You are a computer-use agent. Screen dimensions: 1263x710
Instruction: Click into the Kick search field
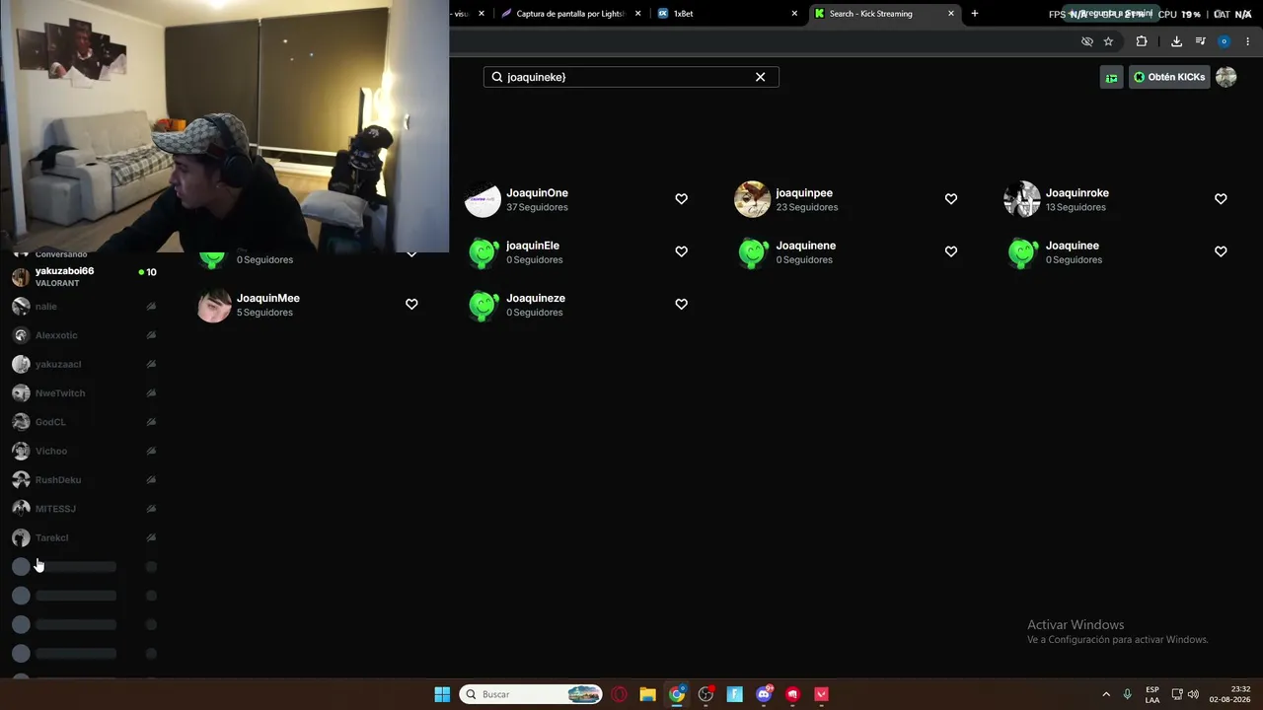click(631, 77)
